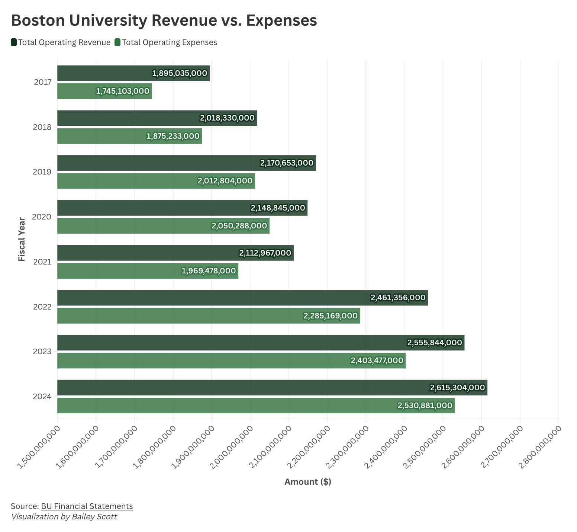Screen dimensions: 577x532
Task: Click the 2017 revenue bar 1,895,035,000
Action: click(133, 73)
